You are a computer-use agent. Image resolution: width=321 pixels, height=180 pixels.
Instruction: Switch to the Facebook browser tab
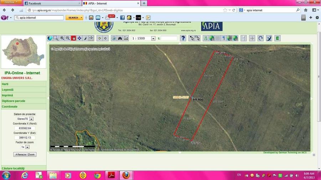coord(52,3)
